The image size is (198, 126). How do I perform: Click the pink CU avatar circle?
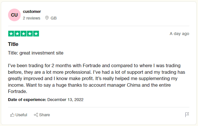[x=14, y=15]
